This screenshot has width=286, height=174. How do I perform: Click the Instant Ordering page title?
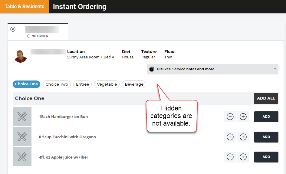pos(80,7)
